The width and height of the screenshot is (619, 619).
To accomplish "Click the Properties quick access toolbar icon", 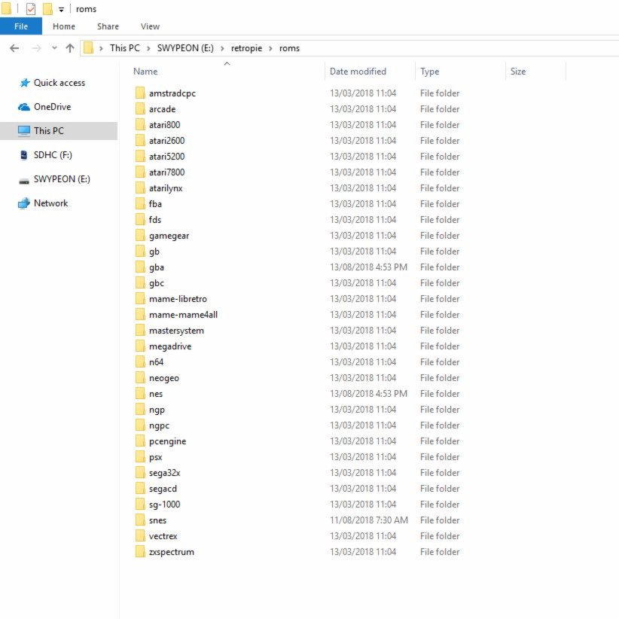I will point(30,9).
